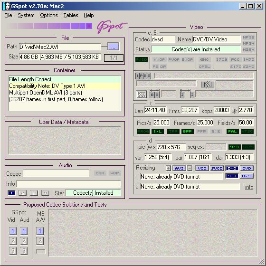The height and width of the screenshot is (266, 266).
Task: Click the PAL standard indicator
Action: pos(233,131)
